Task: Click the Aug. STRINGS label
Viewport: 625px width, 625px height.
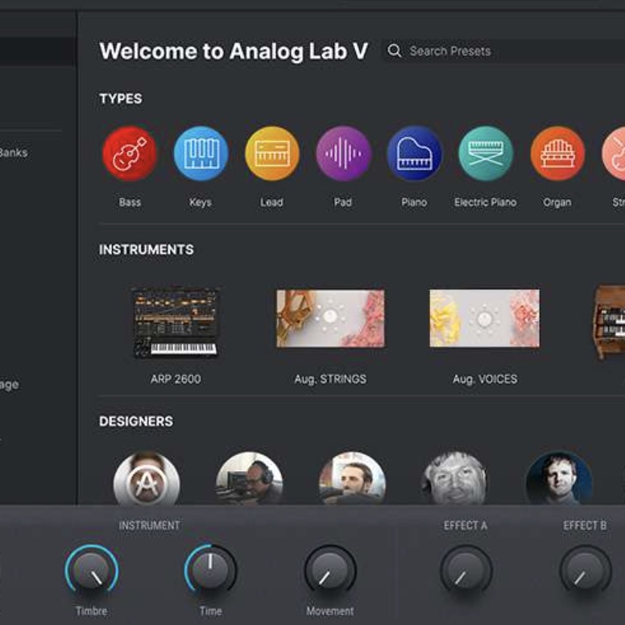Action: click(x=330, y=379)
